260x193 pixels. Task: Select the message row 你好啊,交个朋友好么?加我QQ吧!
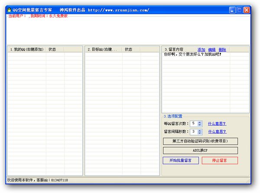[x=192, y=54]
